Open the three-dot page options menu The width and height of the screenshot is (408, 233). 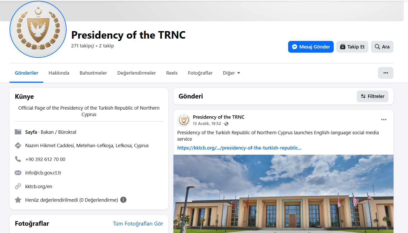point(385,73)
